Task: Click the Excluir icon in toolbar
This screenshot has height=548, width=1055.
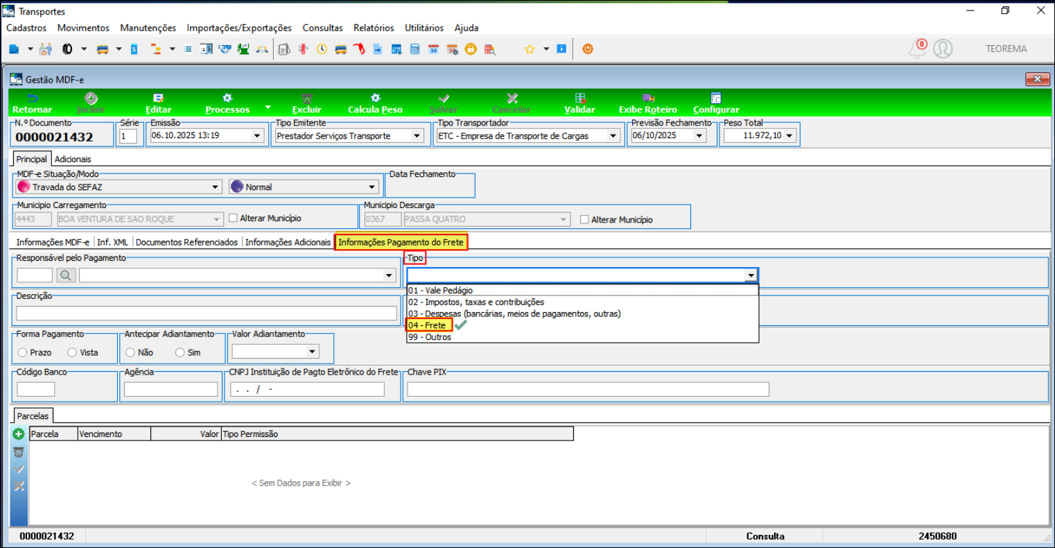Action: tap(306, 99)
